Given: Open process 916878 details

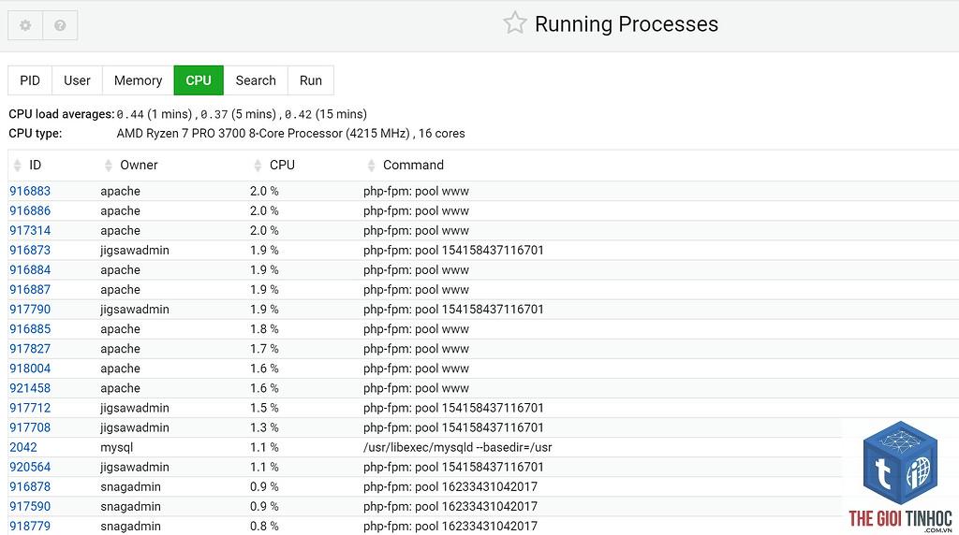Looking at the screenshot, I should coord(30,486).
